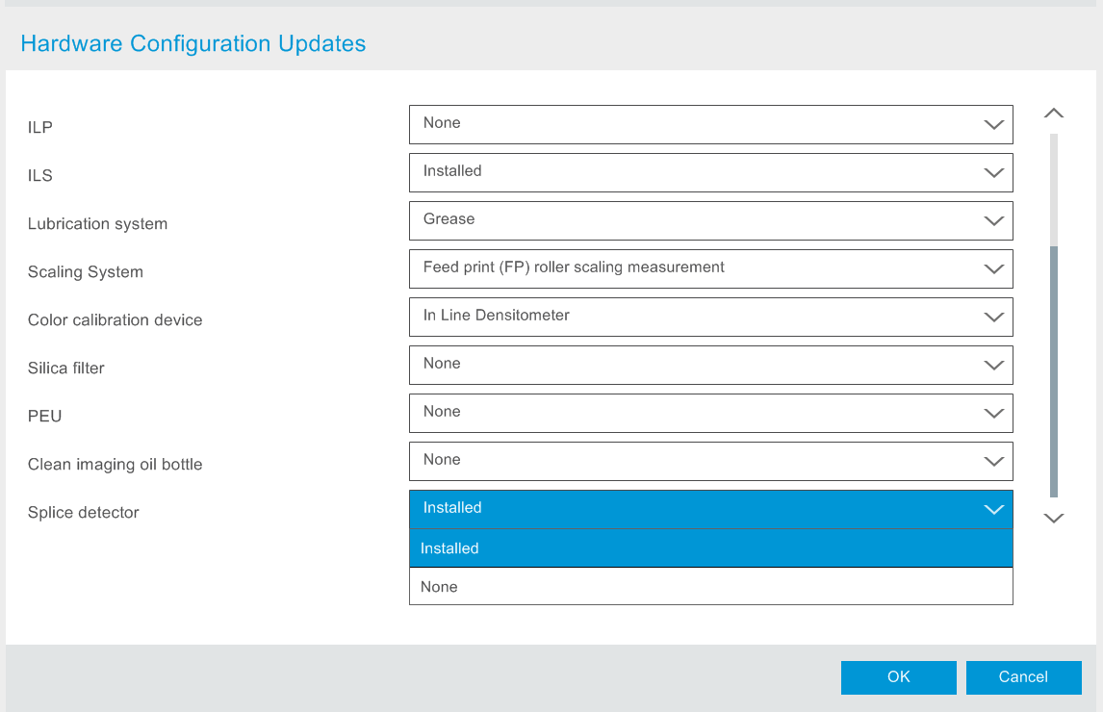Image resolution: width=1103 pixels, height=712 pixels.
Task: Open the Lubrication system dropdown
Action: [x=710, y=220]
